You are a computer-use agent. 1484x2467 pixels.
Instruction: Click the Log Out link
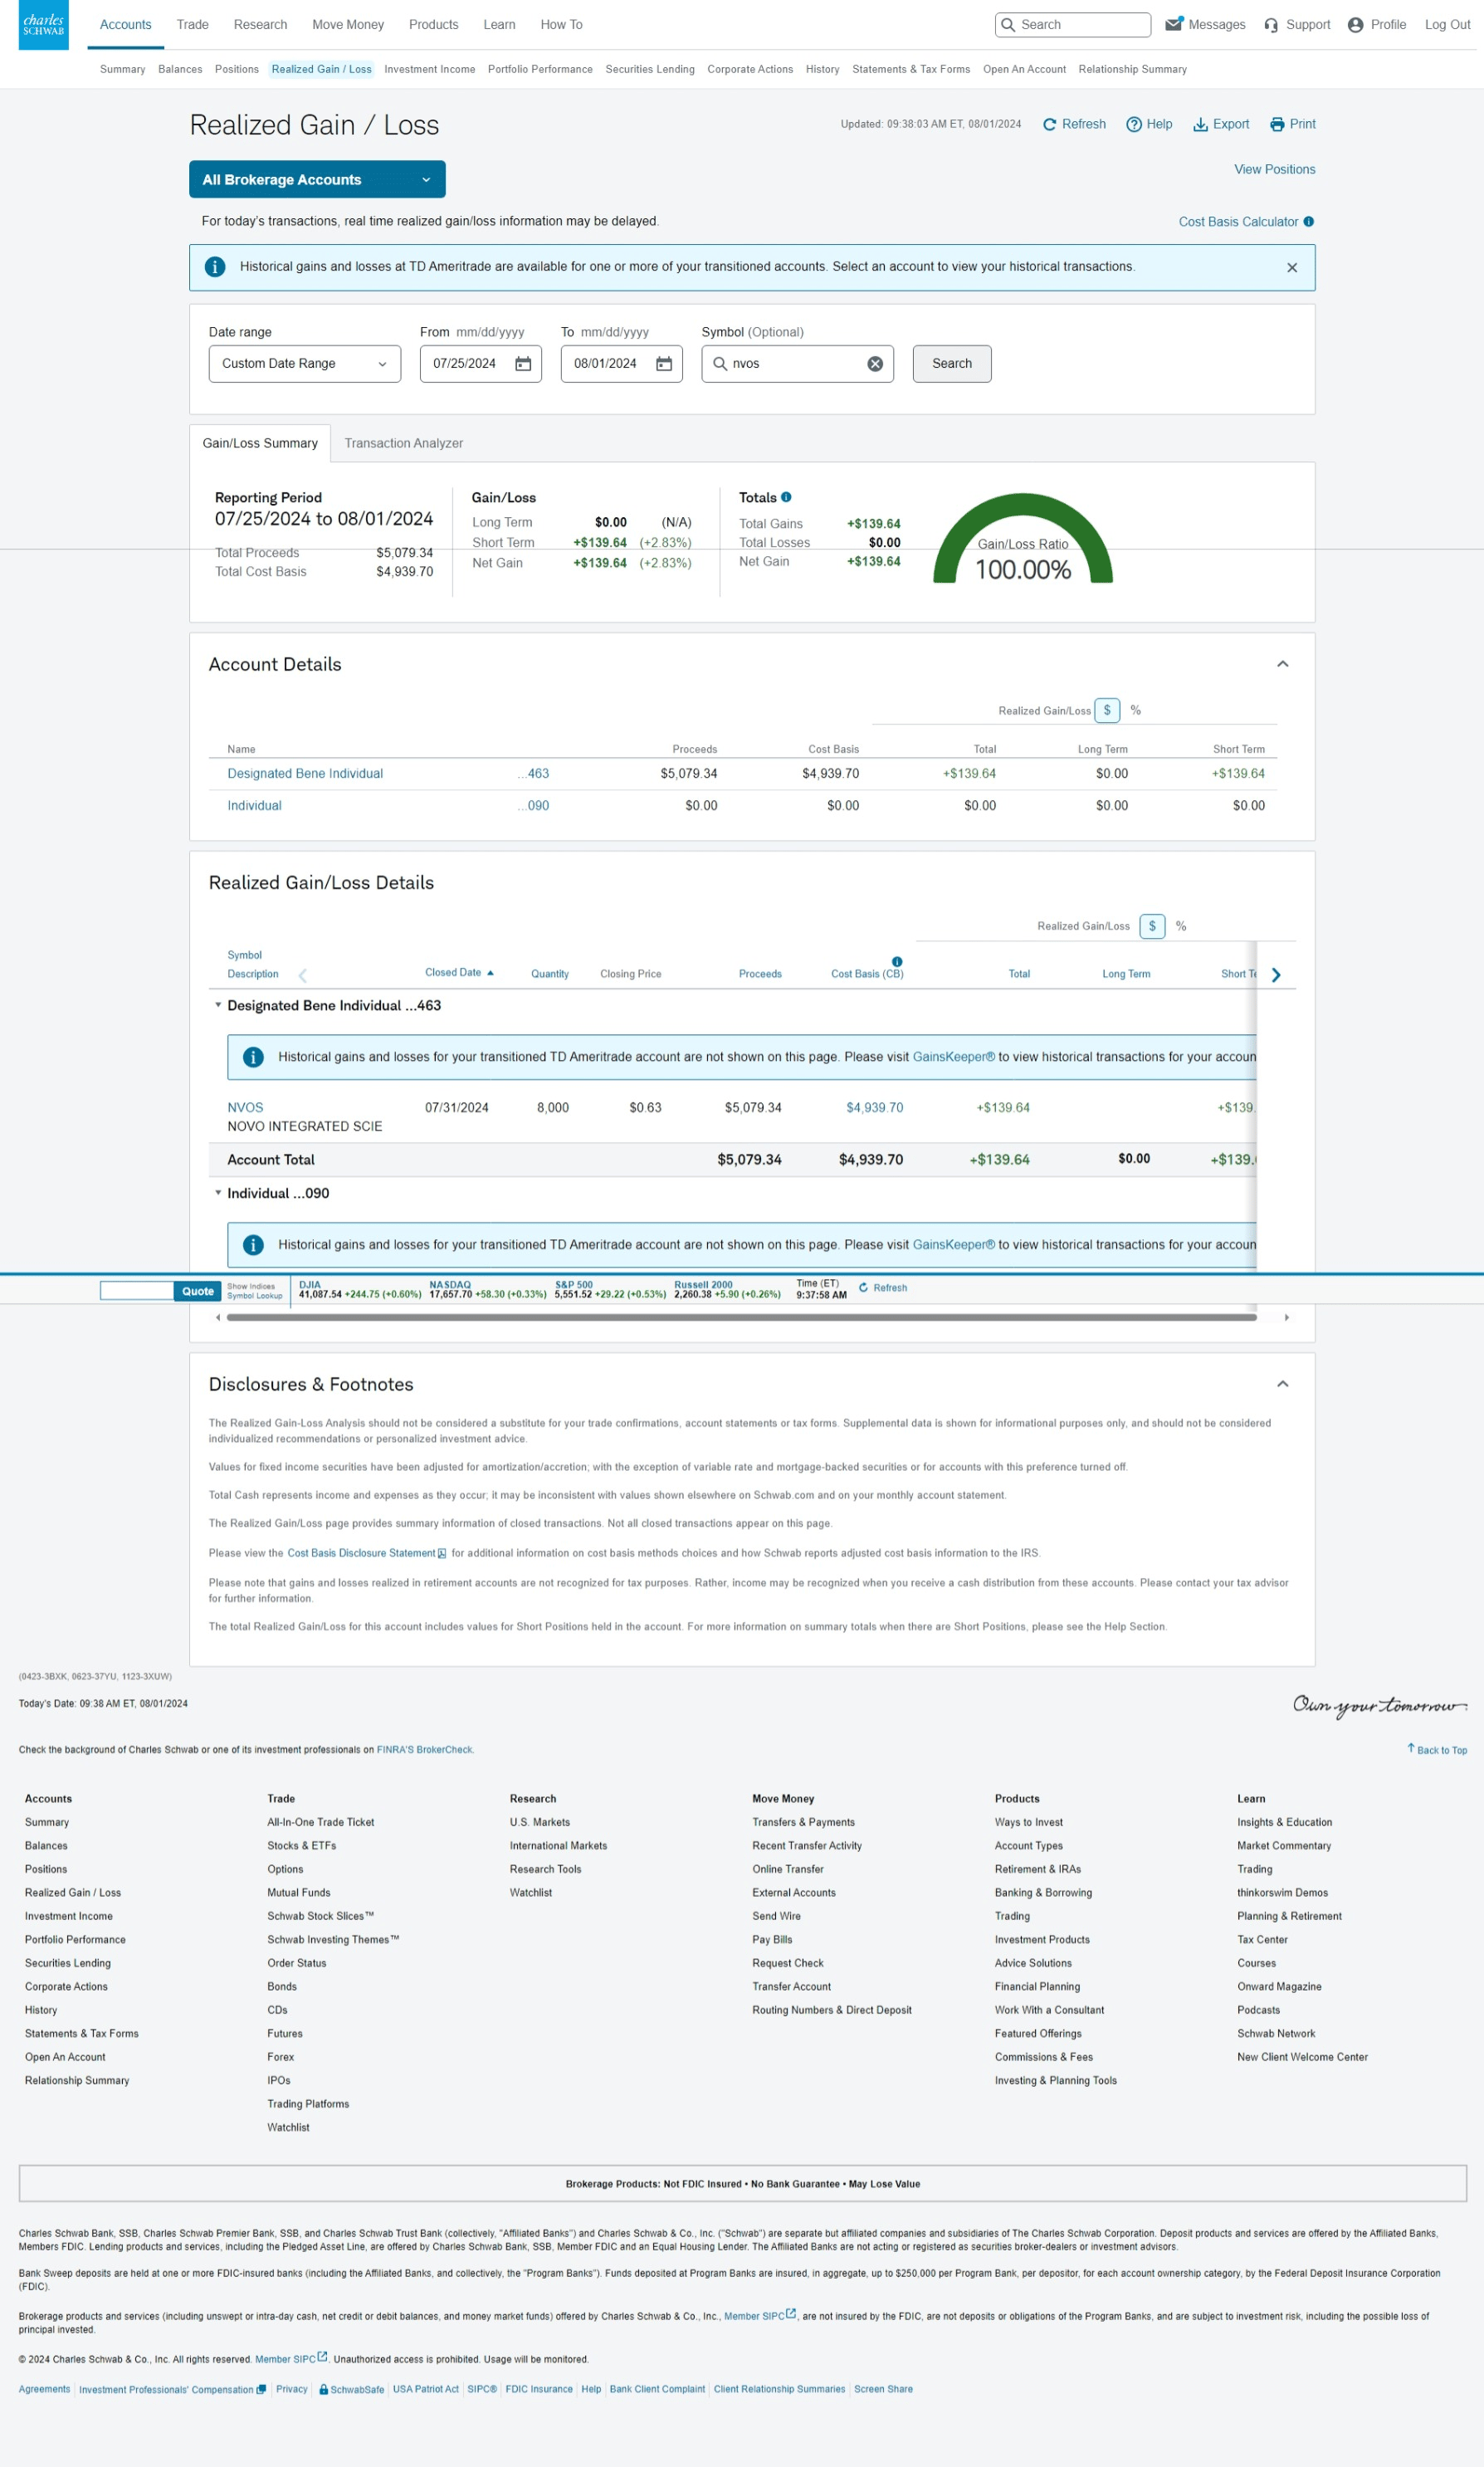pos(1447,25)
